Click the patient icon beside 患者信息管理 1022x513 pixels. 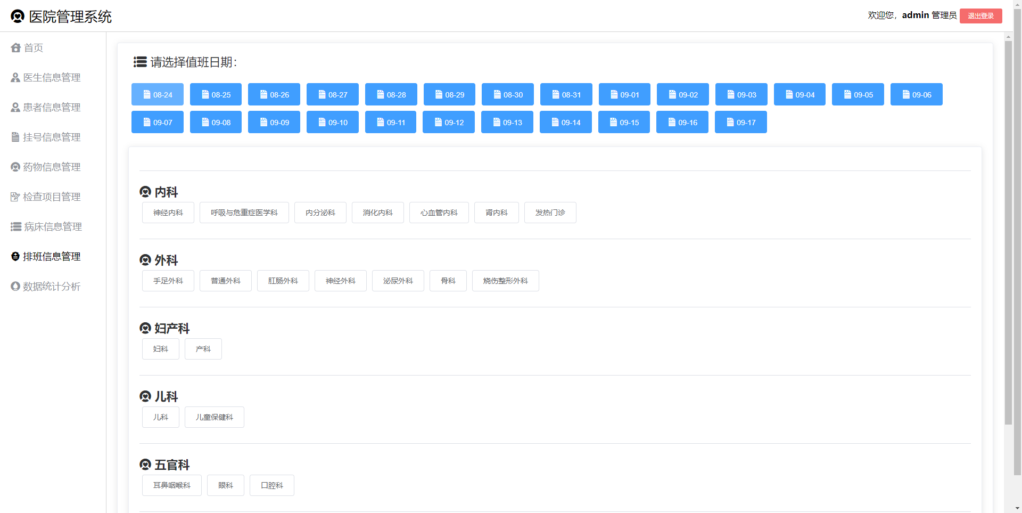[x=15, y=108]
